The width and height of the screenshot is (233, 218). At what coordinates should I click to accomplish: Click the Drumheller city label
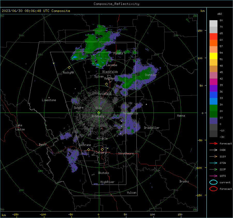pos(152,128)
